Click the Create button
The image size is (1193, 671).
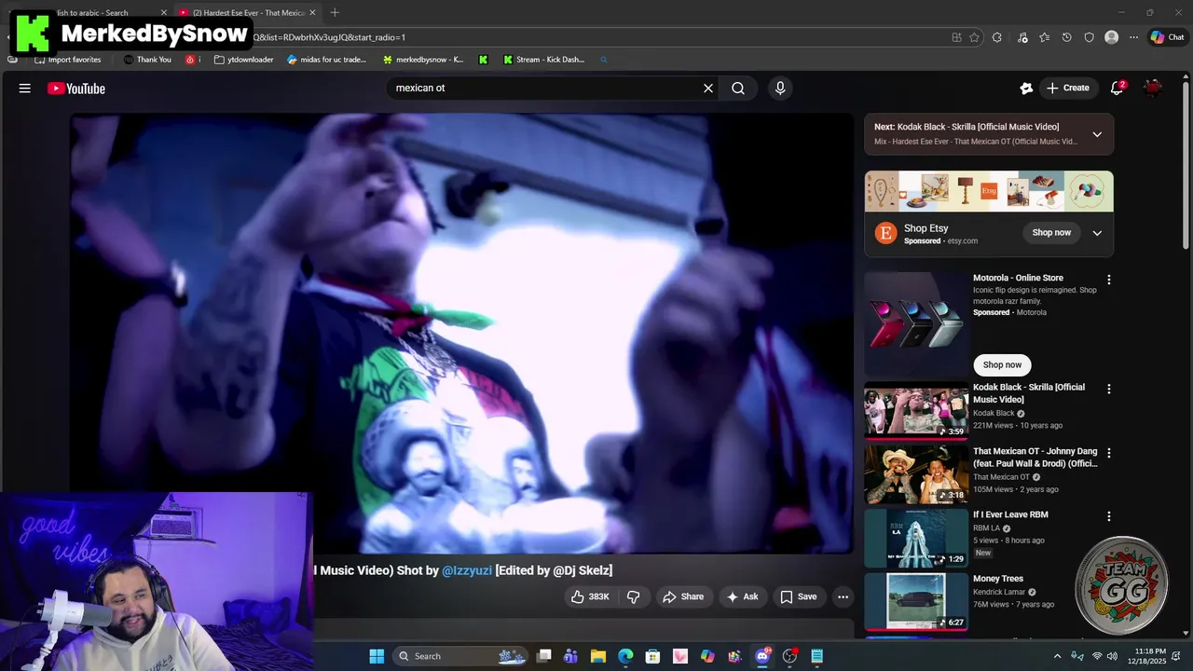tap(1068, 89)
